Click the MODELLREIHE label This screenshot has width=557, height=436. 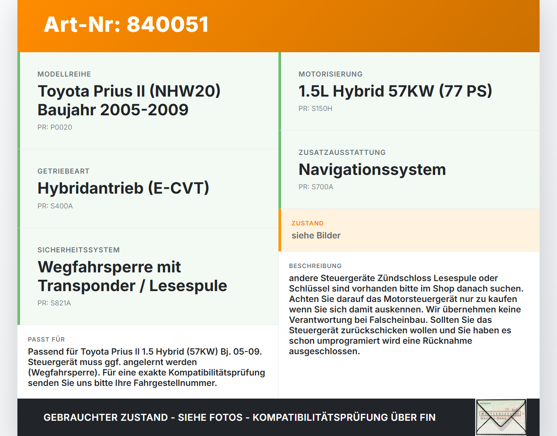point(64,74)
